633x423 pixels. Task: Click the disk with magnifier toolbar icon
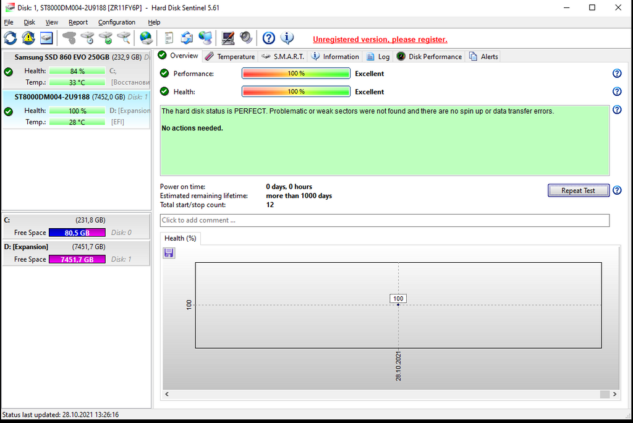(124, 38)
